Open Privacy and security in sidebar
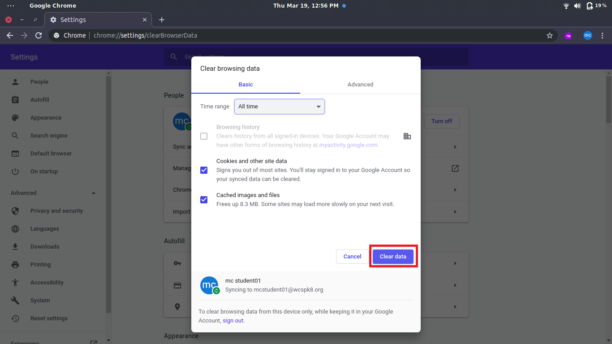 click(57, 211)
